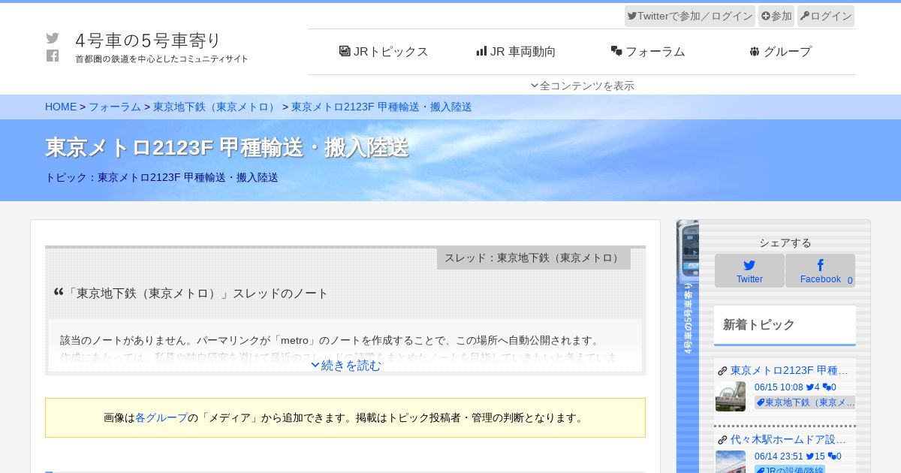Expand 続きを読む in the note box
The height and width of the screenshot is (473, 901).
point(345,366)
